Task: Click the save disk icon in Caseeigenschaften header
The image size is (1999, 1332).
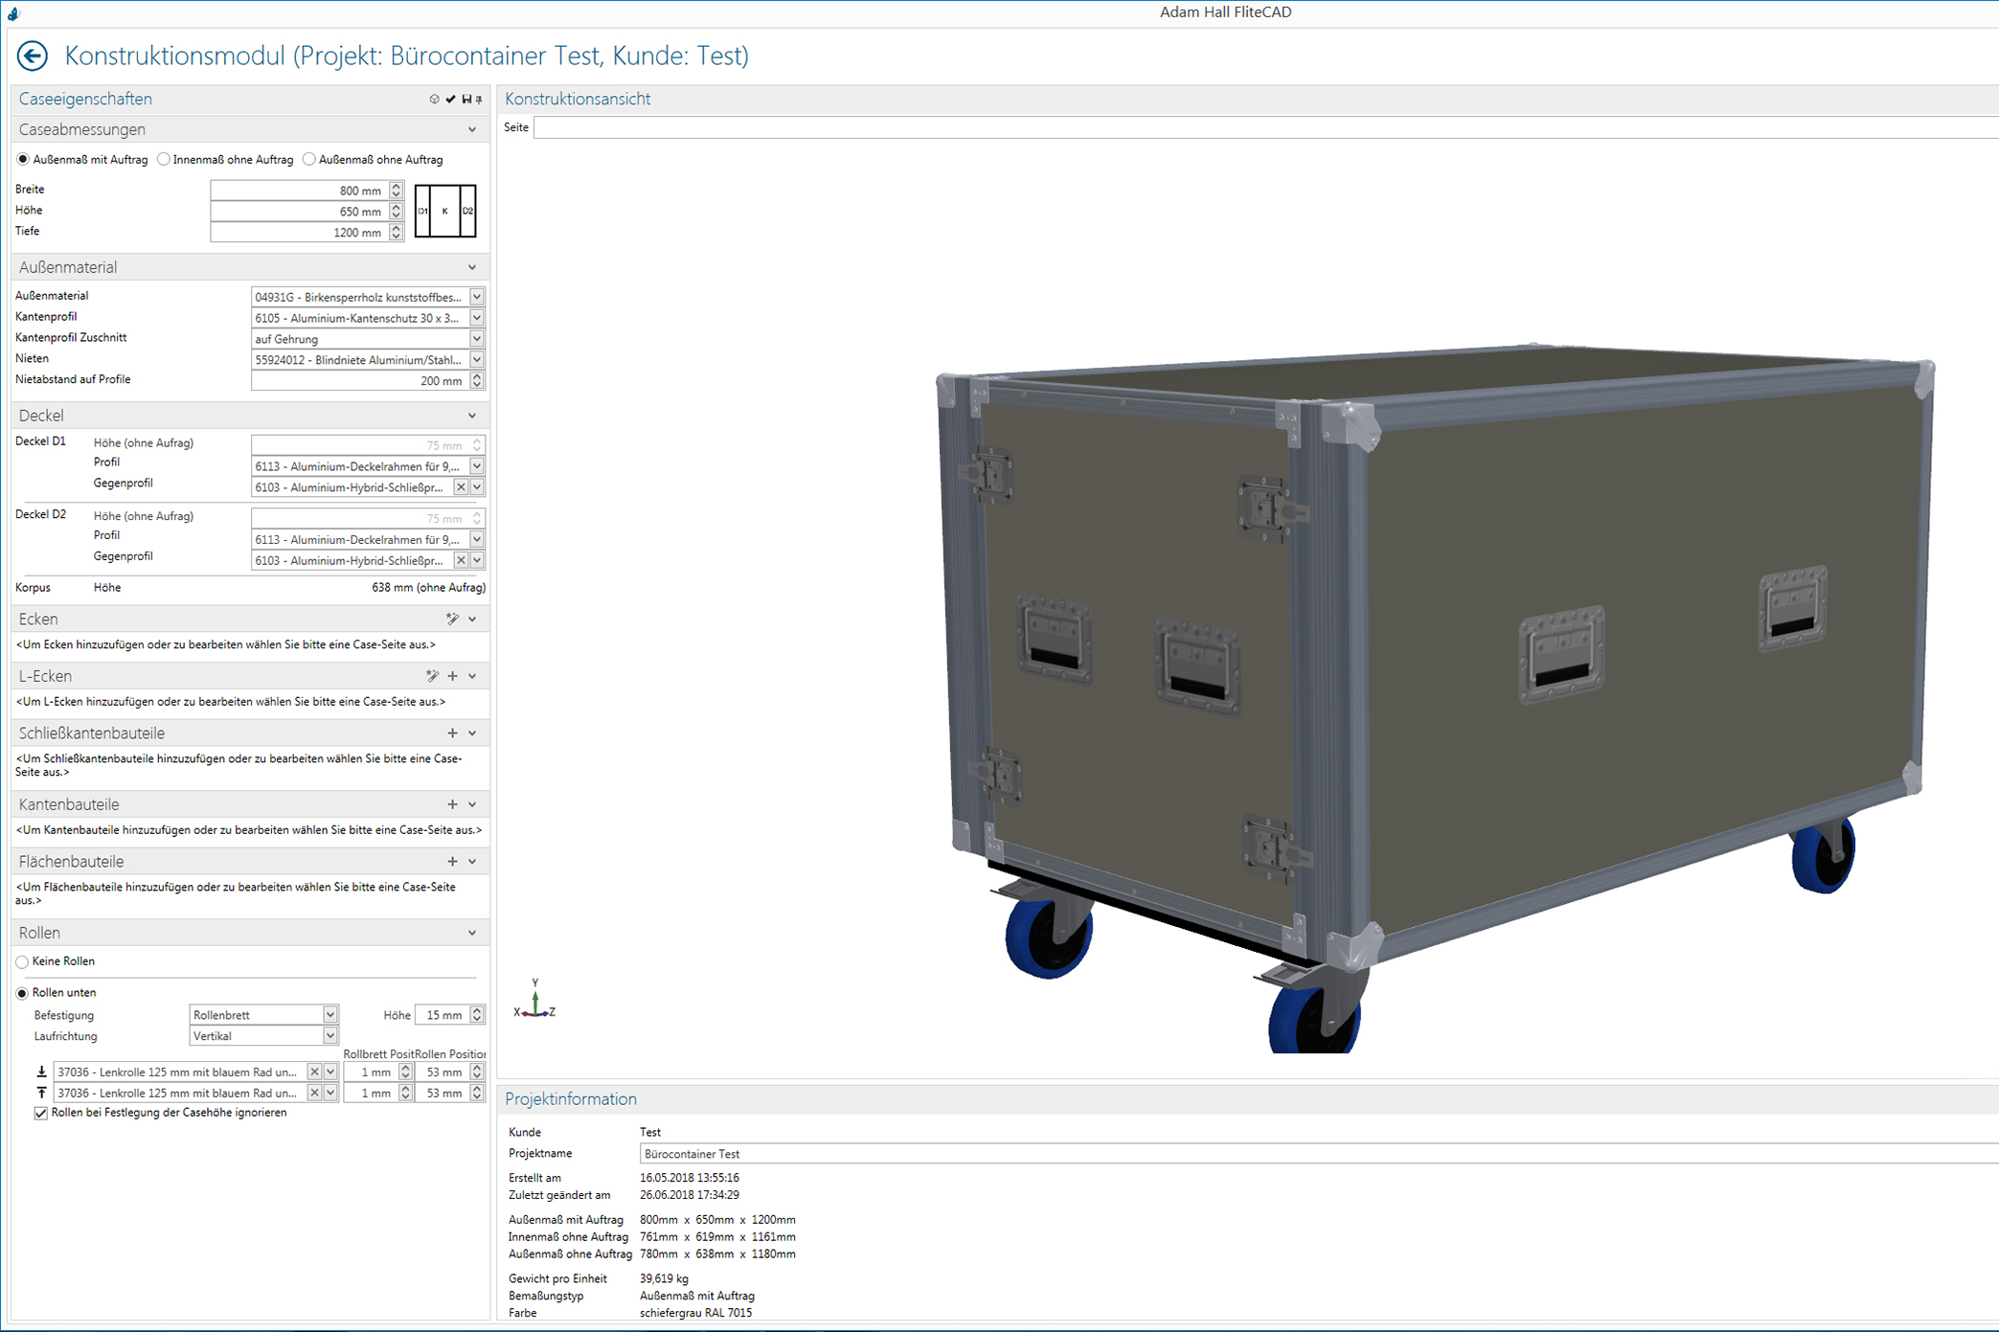Action: pyautogui.click(x=466, y=100)
